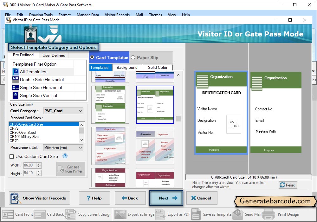This screenshot has width=317, height=222.
Task: Click the card sizes list scroll-up arrow
Action: click(82, 125)
